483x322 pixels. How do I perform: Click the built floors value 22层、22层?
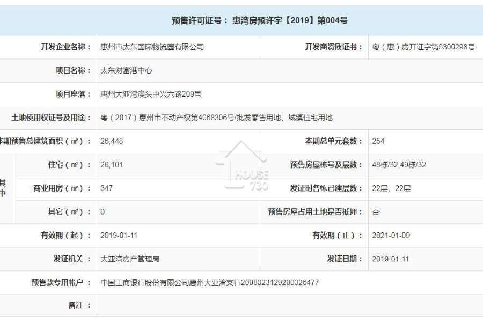pos(391,188)
